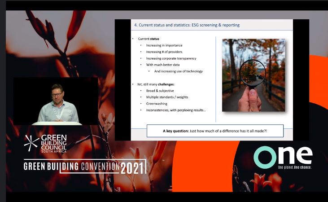This screenshot has width=328, height=202.
Task: Click the speaker video thumbnail
Action: click(x=56, y=101)
